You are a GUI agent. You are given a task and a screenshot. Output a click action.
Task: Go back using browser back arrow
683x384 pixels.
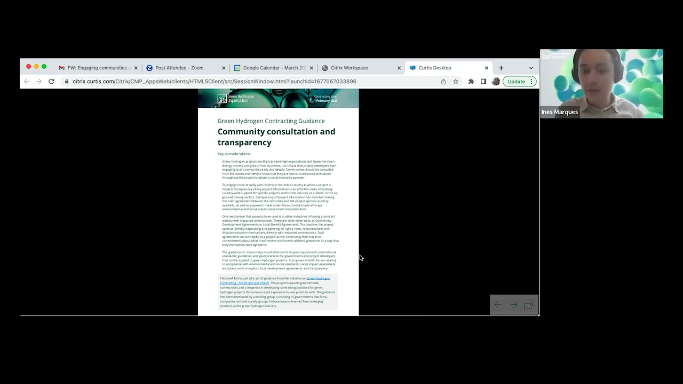tap(27, 82)
